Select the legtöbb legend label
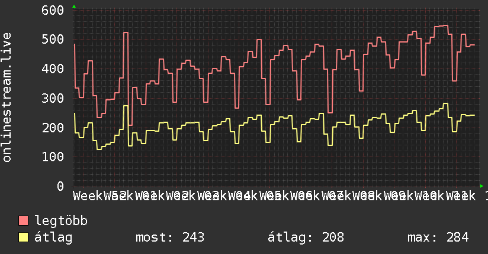This screenshot has height=254, width=488. [61, 221]
